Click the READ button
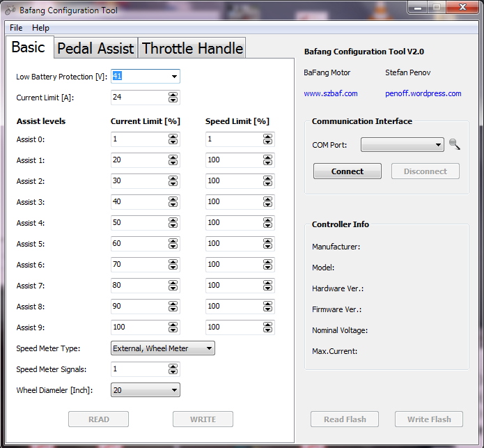This screenshot has height=448, width=484. point(98,419)
